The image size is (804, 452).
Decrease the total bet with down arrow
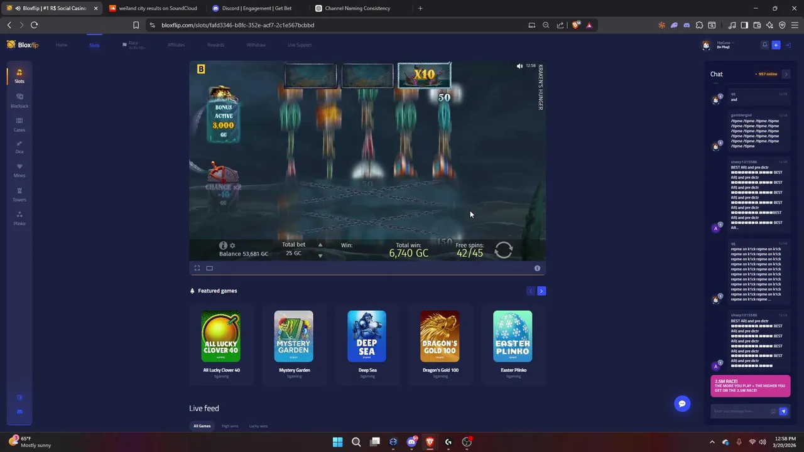coord(320,256)
